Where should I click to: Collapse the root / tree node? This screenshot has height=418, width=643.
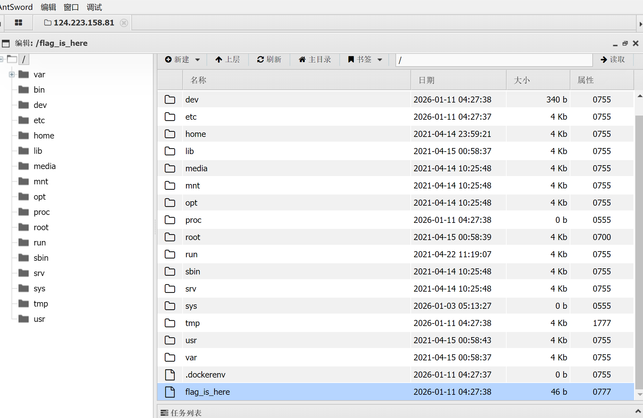pyautogui.click(x=1, y=59)
